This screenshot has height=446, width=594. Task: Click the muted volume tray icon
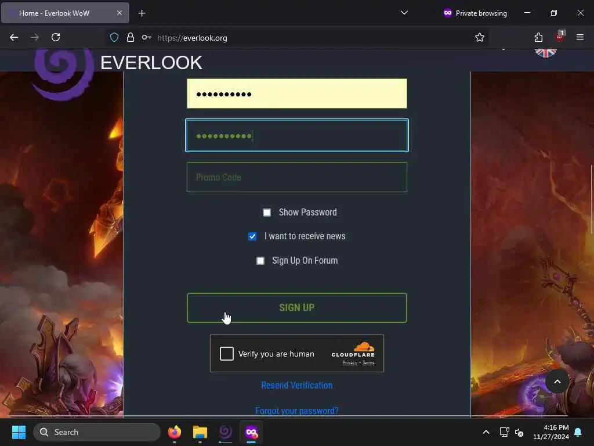[x=519, y=432]
